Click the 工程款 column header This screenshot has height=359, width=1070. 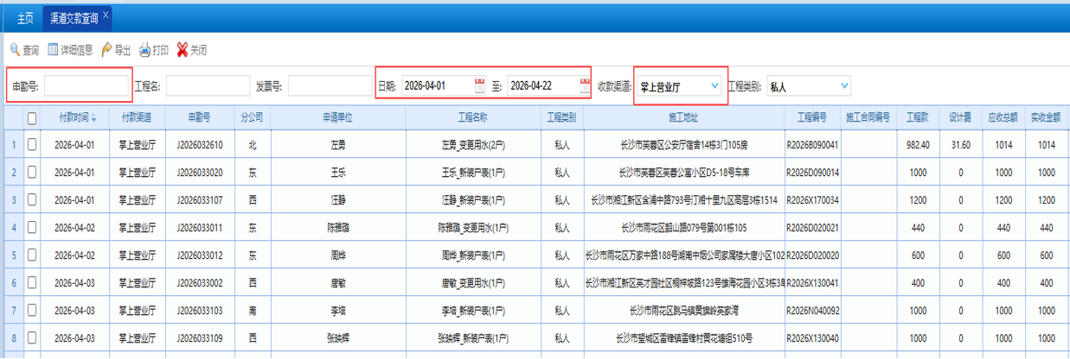[918, 117]
